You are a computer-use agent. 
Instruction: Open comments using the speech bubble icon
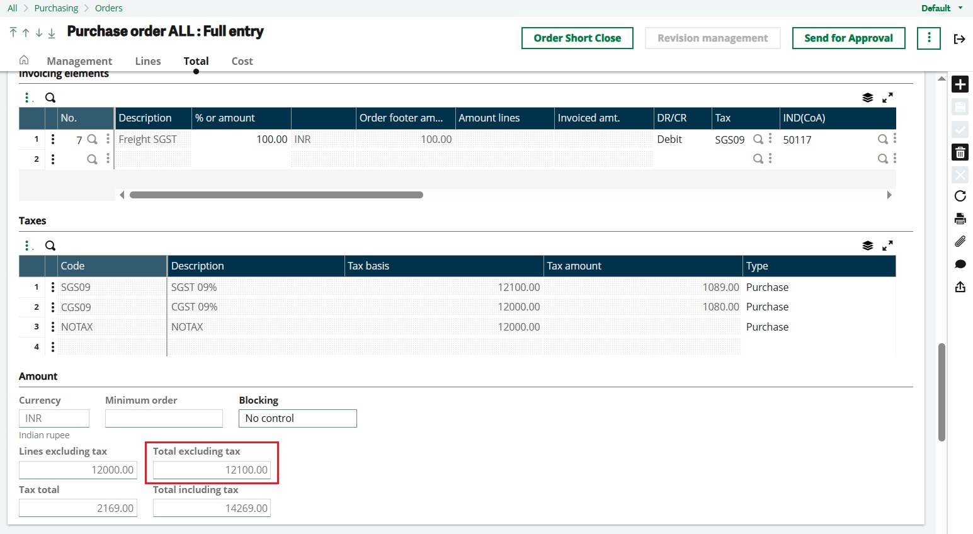coord(960,264)
